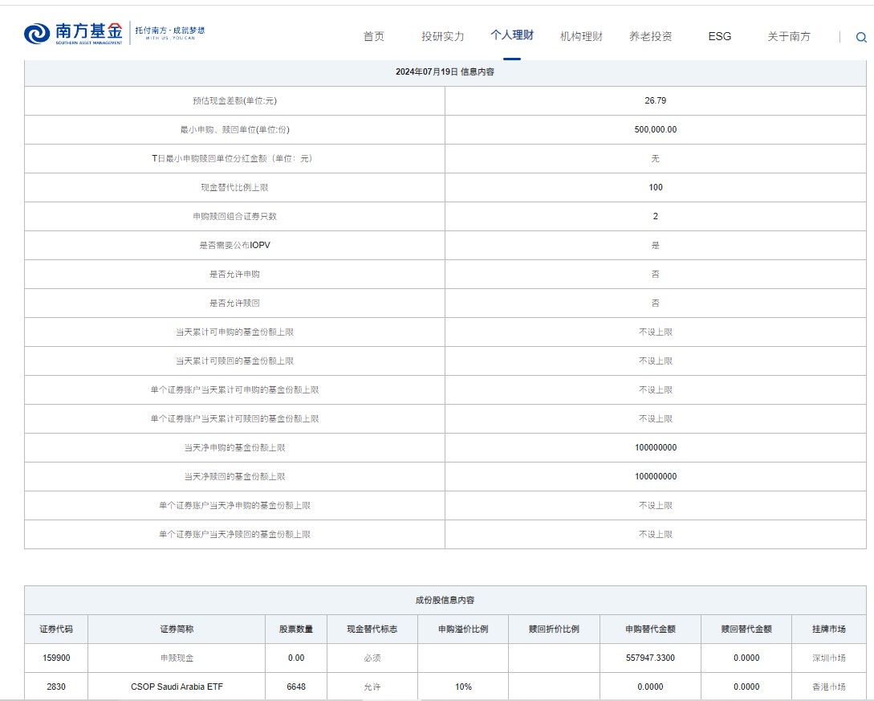874x701 pixels.
Task: Click the 申购溢价比例 column header
Action: point(463,630)
